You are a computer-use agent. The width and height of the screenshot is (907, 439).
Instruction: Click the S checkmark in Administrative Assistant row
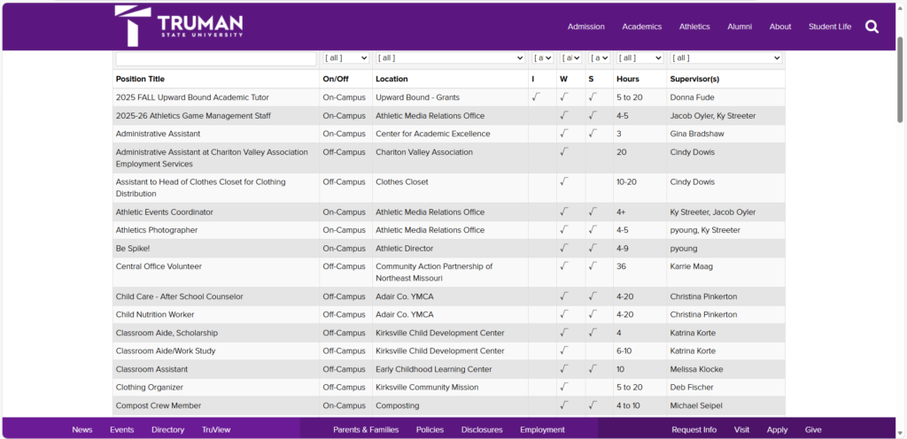(x=593, y=134)
